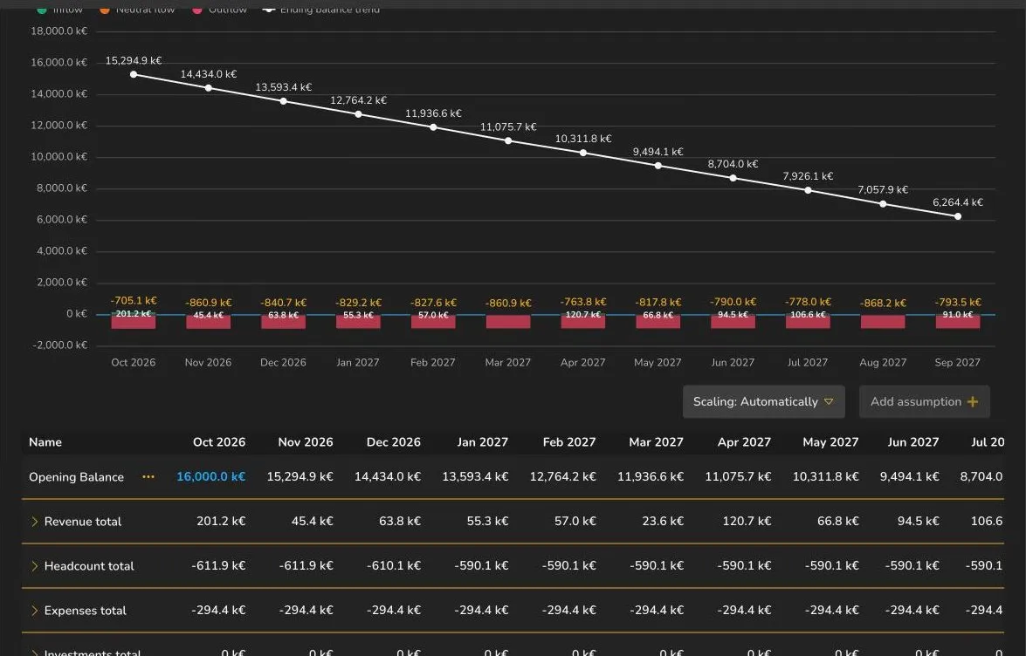The height and width of the screenshot is (656, 1026).
Task: Select the Feb 2027 table column header
Action: [569, 442]
